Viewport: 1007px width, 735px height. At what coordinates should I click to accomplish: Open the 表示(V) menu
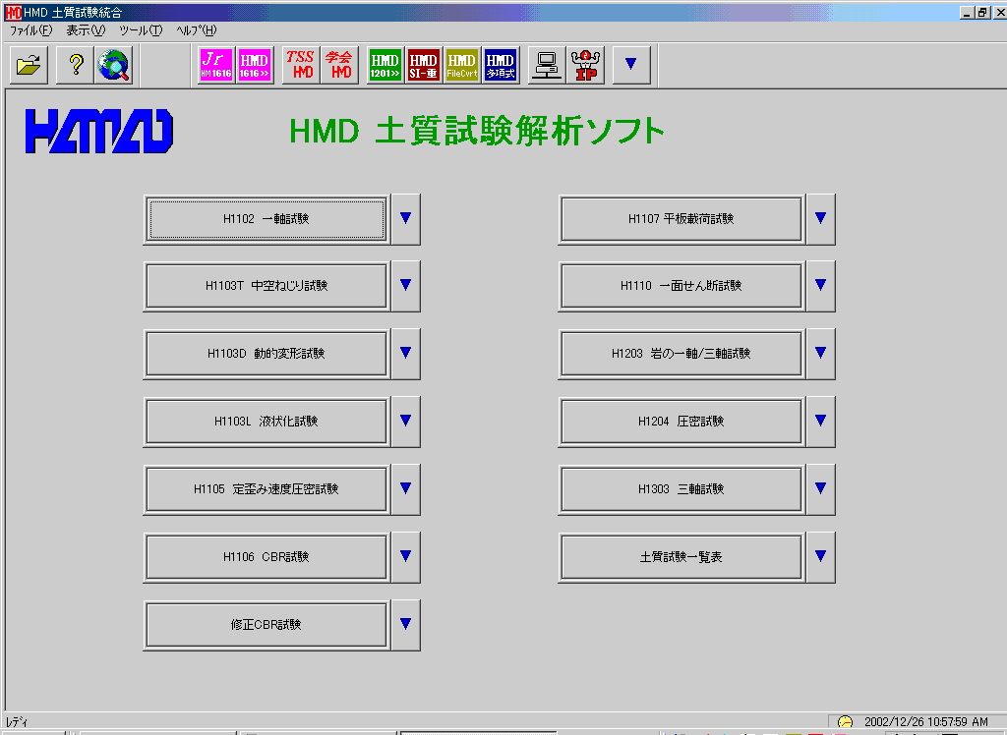pos(86,30)
